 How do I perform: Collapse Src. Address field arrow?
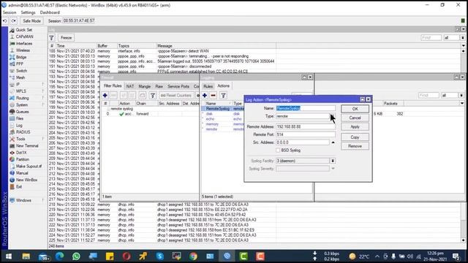pyautogui.click(x=333, y=142)
